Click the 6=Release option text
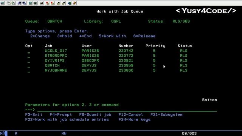Screen dimensions: 242x136 [x=144, y=36]
